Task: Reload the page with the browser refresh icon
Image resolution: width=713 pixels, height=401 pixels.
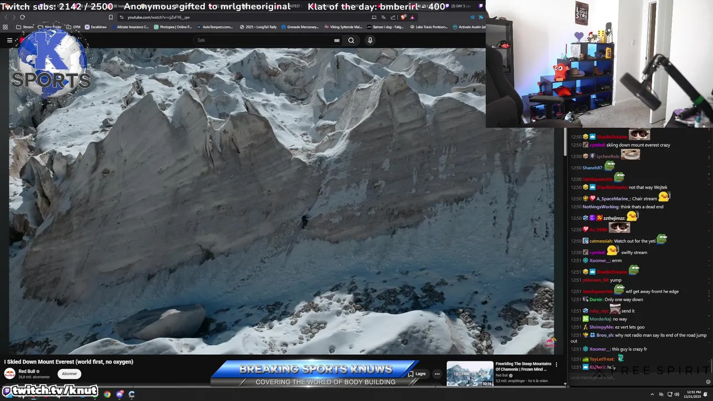Action: tap(22, 17)
